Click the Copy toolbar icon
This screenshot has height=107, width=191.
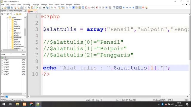pyautogui.click(x=29, y=8)
